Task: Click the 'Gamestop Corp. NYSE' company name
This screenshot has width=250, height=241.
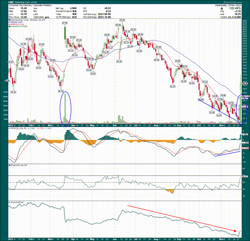Action: tap(25, 3)
